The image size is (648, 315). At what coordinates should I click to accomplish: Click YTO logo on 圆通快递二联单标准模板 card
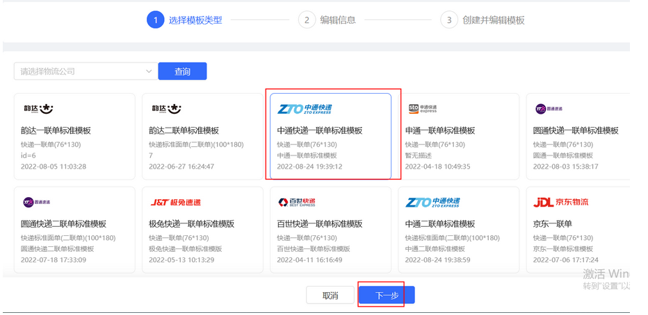(x=36, y=202)
